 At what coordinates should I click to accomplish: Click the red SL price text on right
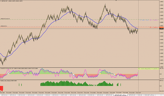[x=154, y=27]
